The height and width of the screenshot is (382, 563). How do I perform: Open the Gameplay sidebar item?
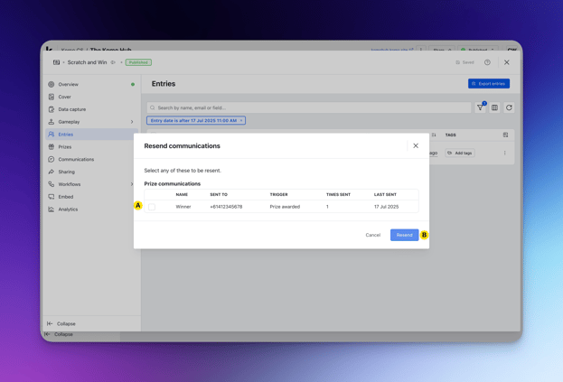[x=91, y=122]
